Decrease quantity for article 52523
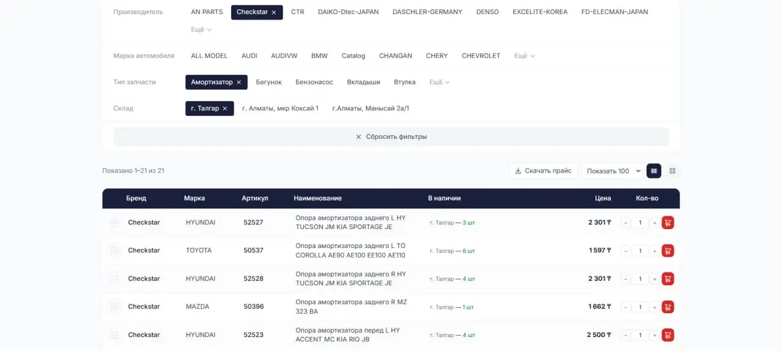The height and width of the screenshot is (351, 781). 625,335
